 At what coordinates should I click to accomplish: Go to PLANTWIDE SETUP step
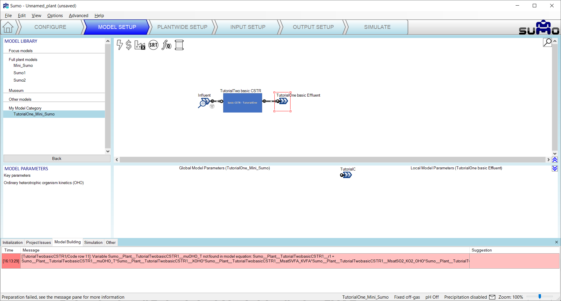click(x=182, y=27)
